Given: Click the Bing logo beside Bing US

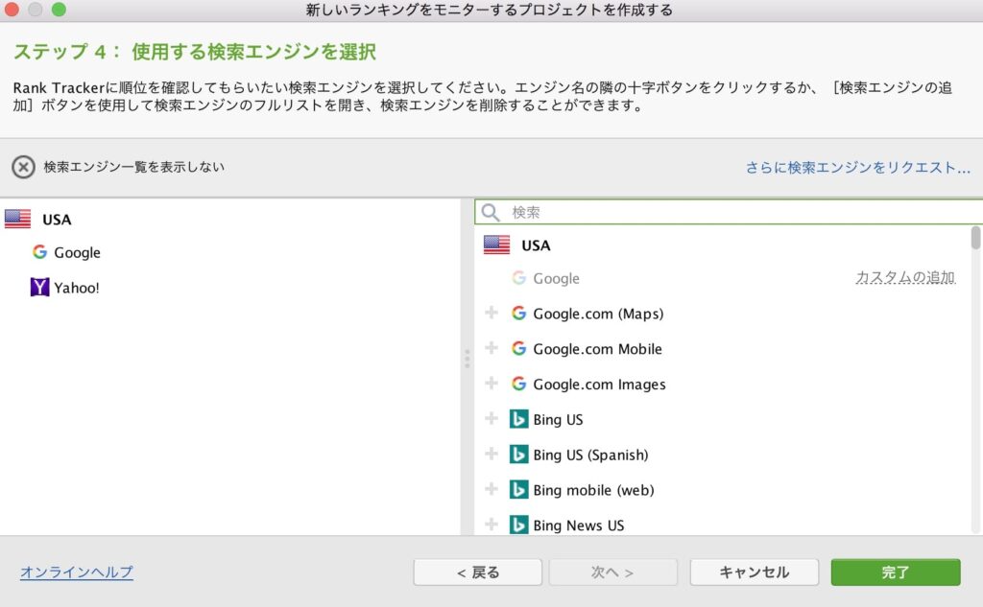Looking at the screenshot, I should tap(518, 418).
